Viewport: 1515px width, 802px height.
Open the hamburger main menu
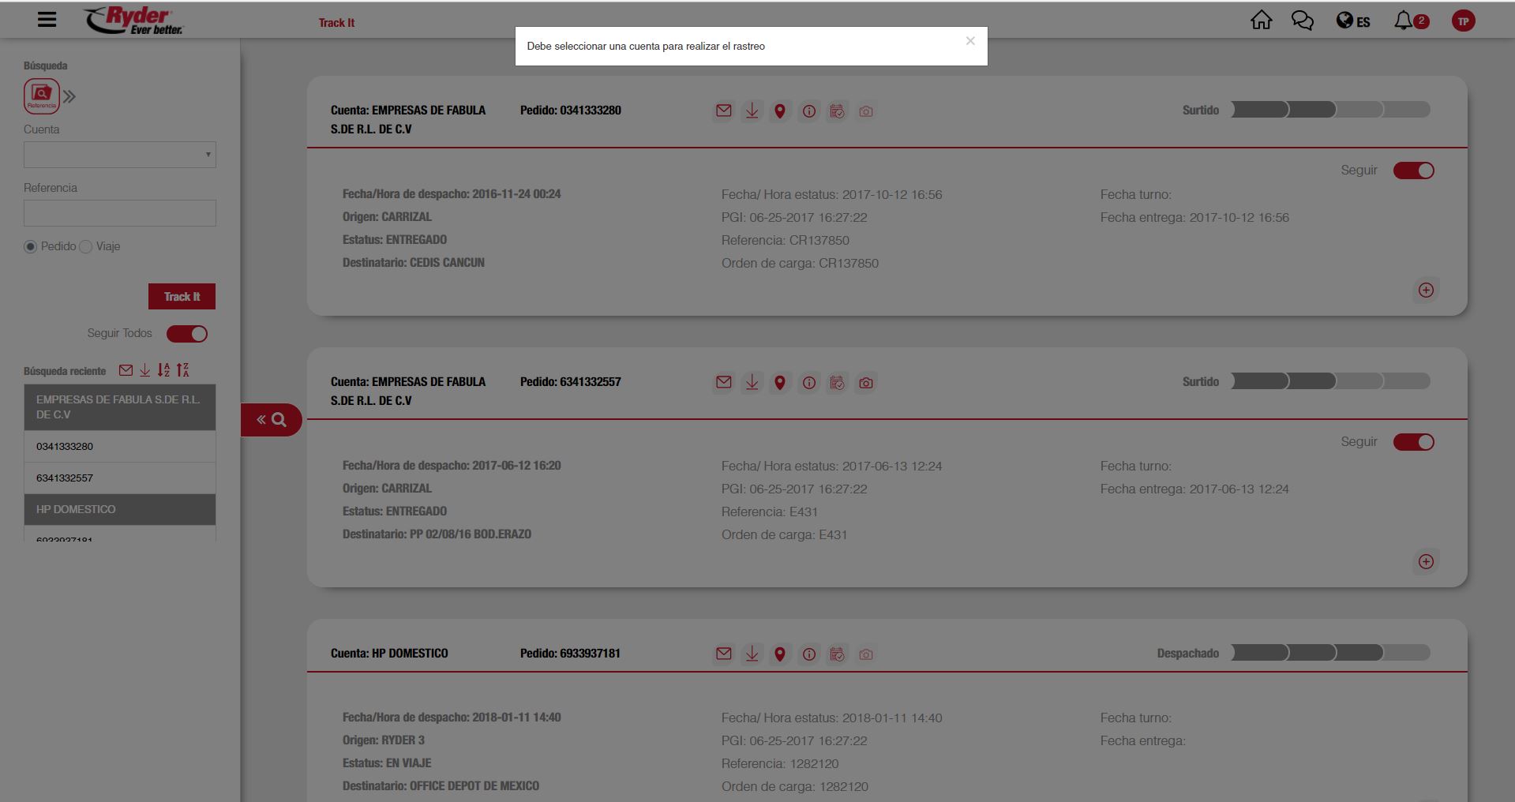coord(47,20)
